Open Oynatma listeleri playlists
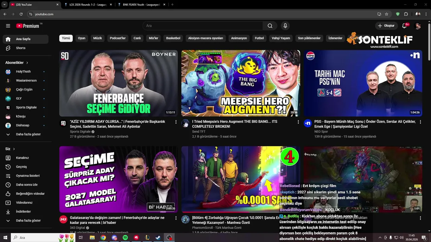 pos(26,176)
